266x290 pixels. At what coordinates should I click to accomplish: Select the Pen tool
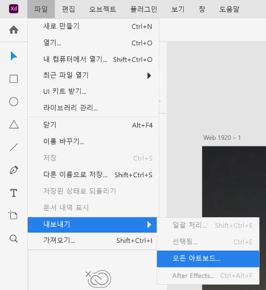pyautogui.click(x=14, y=170)
